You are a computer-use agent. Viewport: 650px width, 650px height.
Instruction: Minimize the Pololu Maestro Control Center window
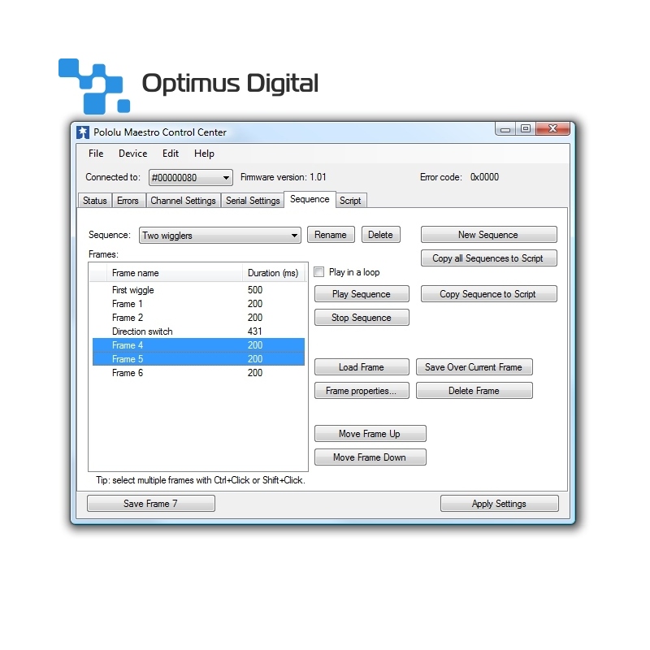click(505, 129)
